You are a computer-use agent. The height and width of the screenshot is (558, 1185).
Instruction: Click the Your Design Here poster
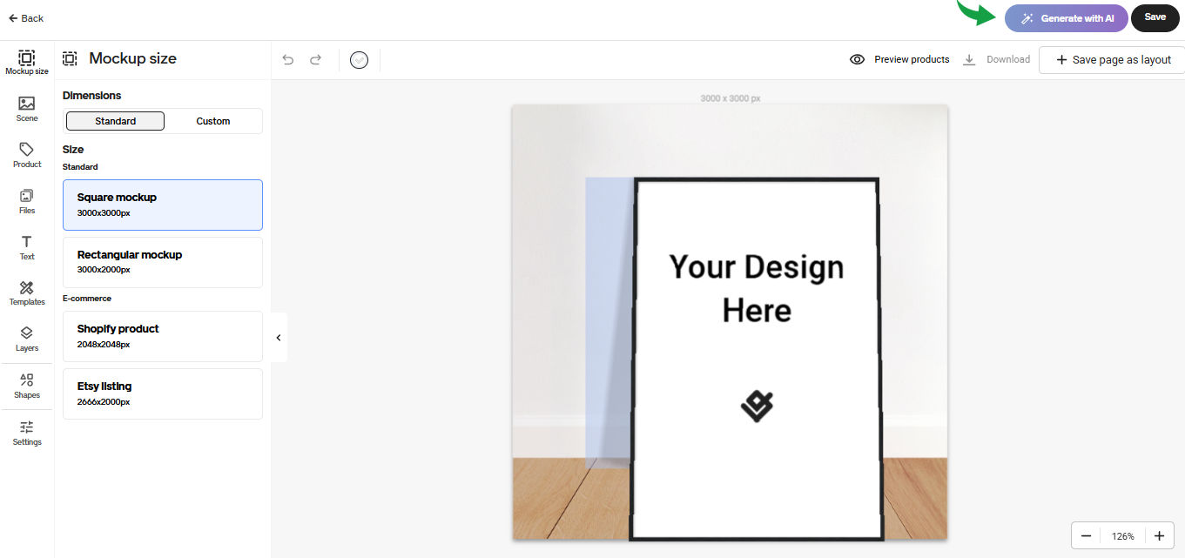(757, 359)
